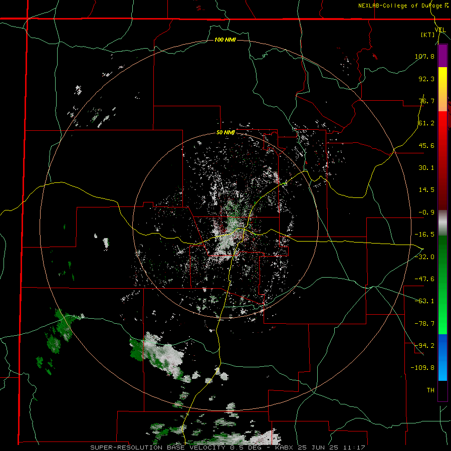The width and height of the screenshot is (451, 451).
Task: Select the -32.0 velocity scale value
Action: [424, 257]
